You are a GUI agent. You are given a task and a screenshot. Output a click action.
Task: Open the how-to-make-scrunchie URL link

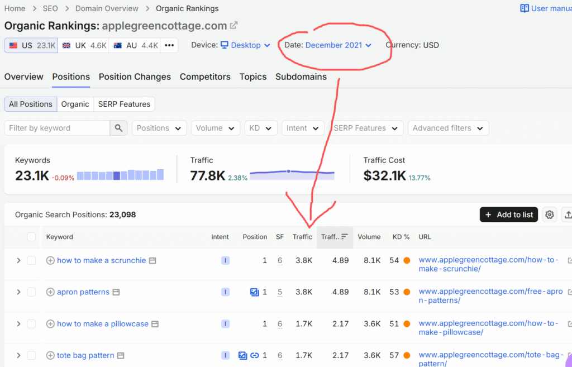(x=488, y=264)
